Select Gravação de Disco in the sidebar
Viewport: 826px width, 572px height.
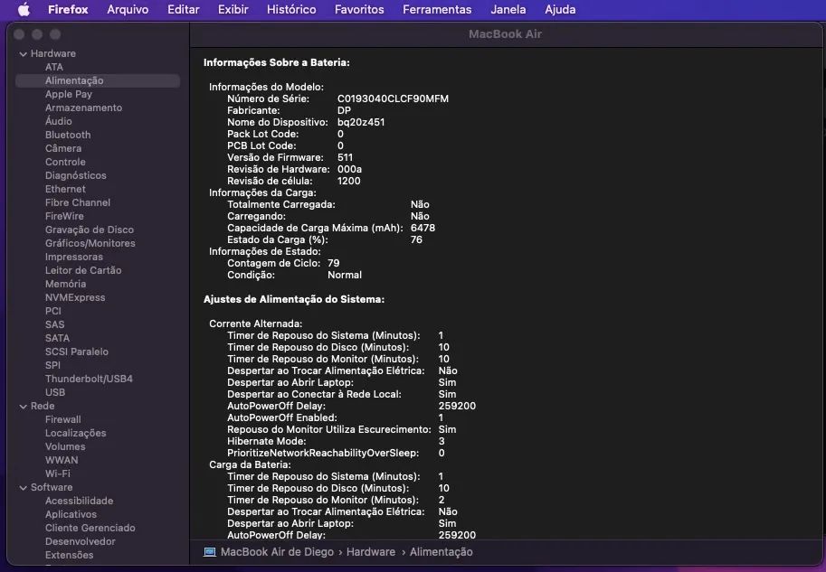(90, 230)
